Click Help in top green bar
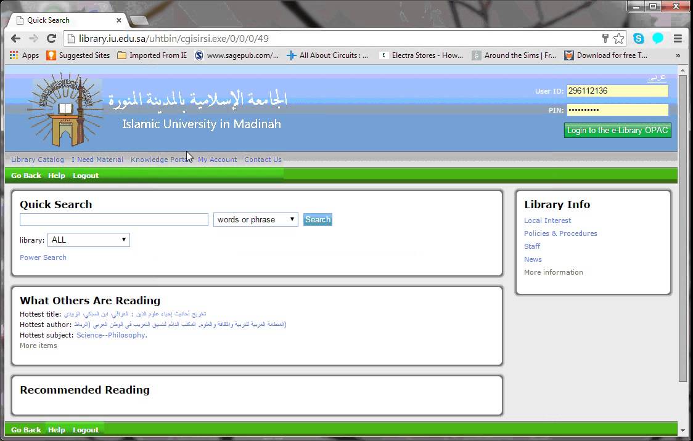Viewport: 693px width, 441px height. tap(57, 176)
